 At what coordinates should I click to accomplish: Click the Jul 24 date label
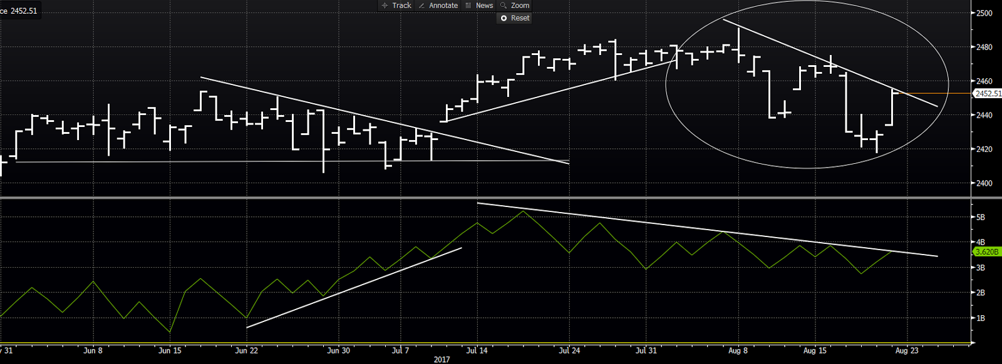click(569, 350)
